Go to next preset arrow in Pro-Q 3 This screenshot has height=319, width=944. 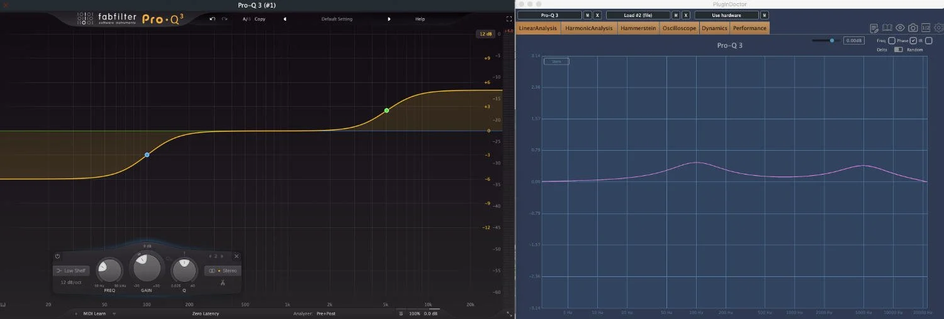click(x=389, y=19)
